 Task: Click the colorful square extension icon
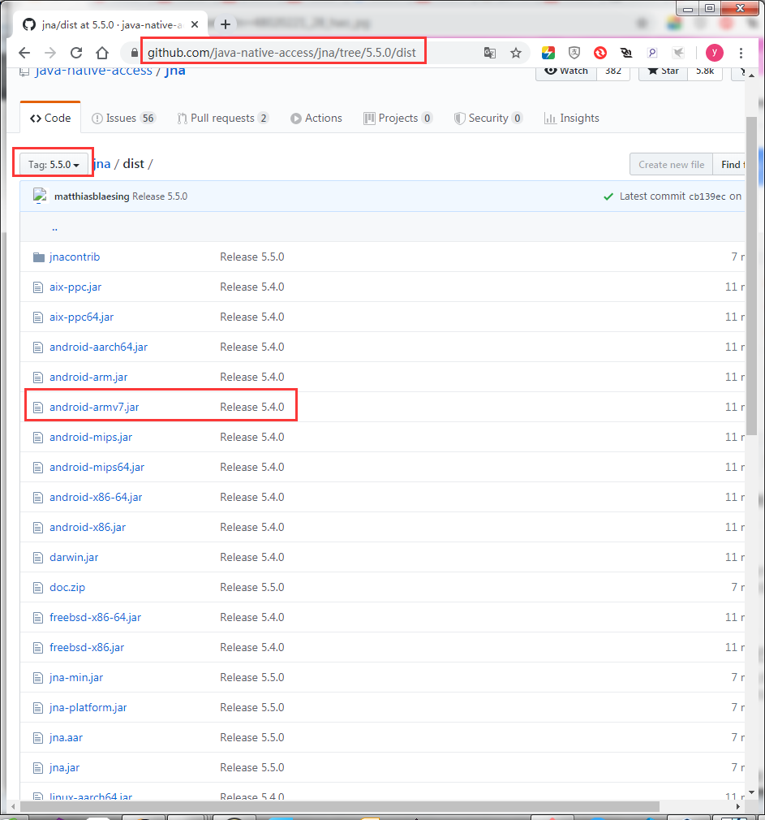coord(548,53)
